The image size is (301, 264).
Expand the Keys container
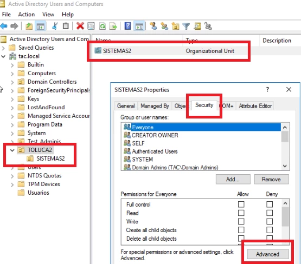[12, 100]
